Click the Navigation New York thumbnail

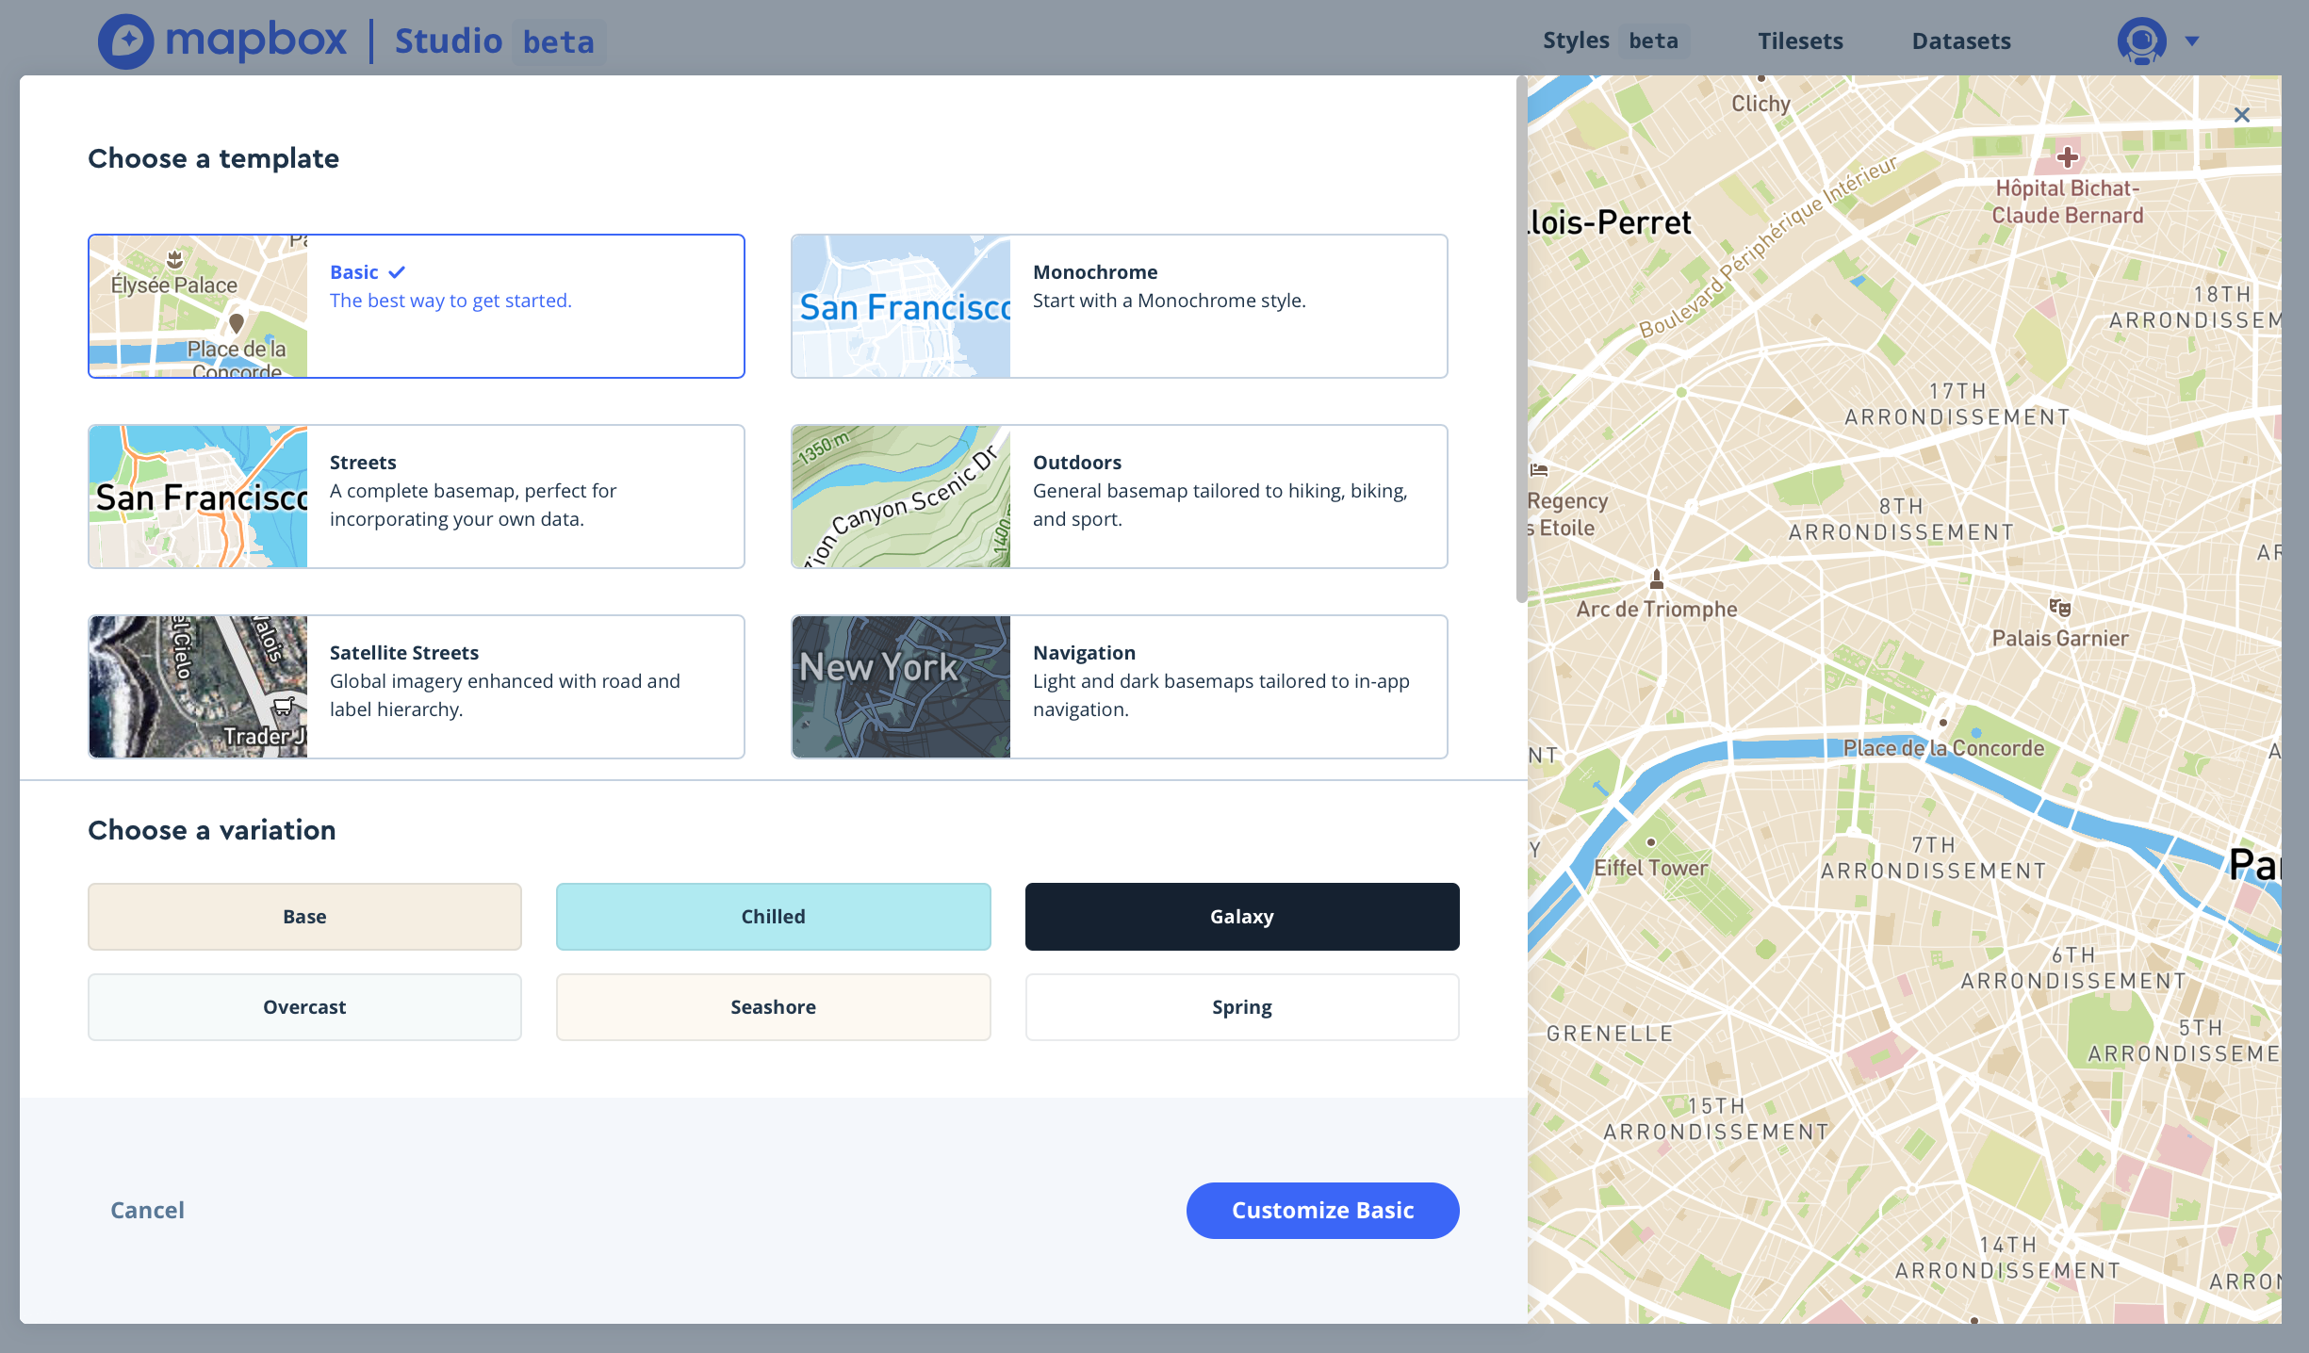click(900, 686)
